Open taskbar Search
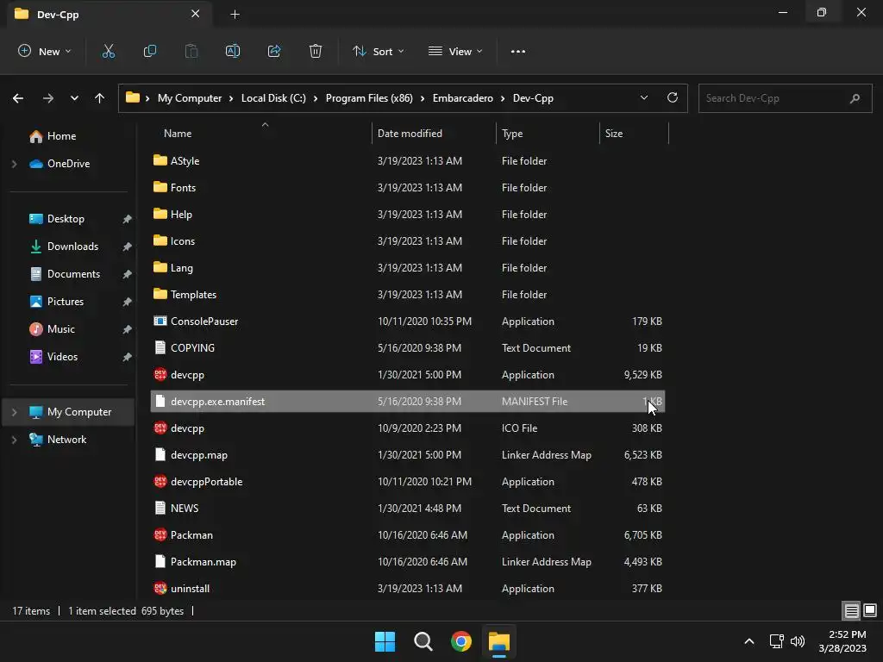Image resolution: width=883 pixels, height=662 pixels. pyautogui.click(x=423, y=641)
